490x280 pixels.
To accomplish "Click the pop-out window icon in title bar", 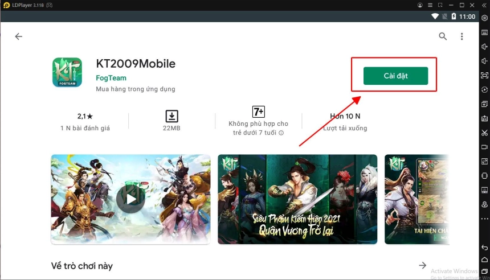I will pyautogui.click(x=440, y=5).
